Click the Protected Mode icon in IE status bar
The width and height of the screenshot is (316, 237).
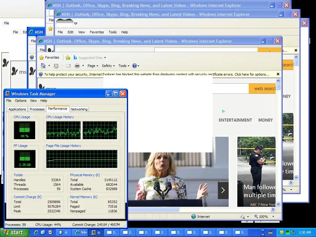(243, 217)
